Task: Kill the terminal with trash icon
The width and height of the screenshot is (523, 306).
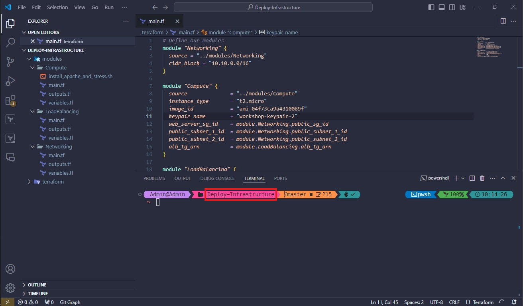Action: click(x=482, y=178)
